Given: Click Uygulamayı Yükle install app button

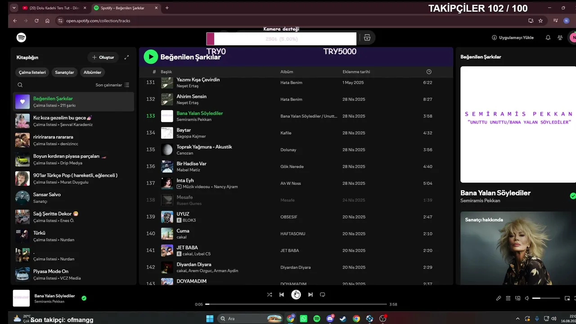Looking at the screenshot, I should pos(513,38).
